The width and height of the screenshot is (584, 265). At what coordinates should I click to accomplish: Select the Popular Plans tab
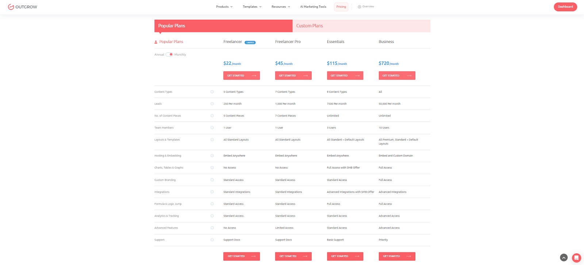(223, 26)
